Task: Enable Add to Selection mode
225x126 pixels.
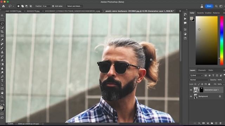Action: point(22,6)
